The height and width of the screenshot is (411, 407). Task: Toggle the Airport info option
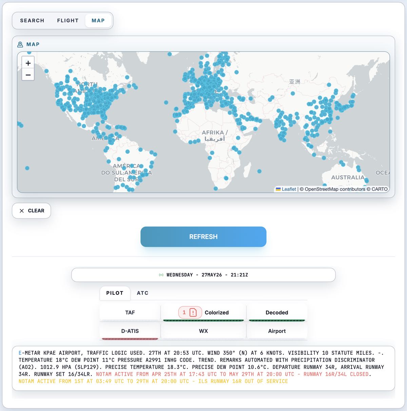pyautogui.click(x=277, y=331)
